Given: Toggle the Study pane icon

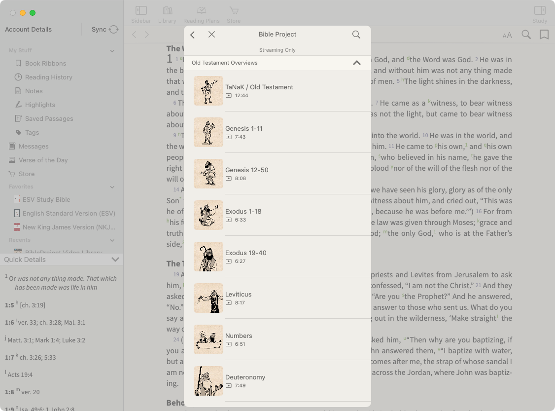Looking at the screenshot, I should [x=540, y=11].
